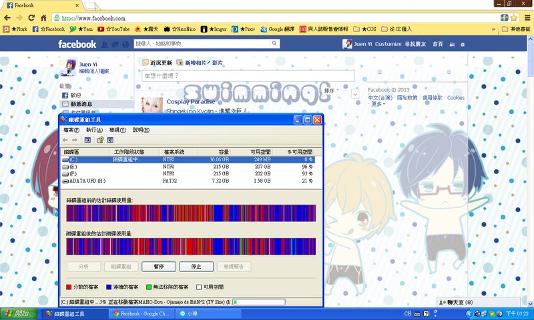Select the (F:) drive icon in the volume list
The height and width of the screenshot is (320, 534).
coord(65,174)
